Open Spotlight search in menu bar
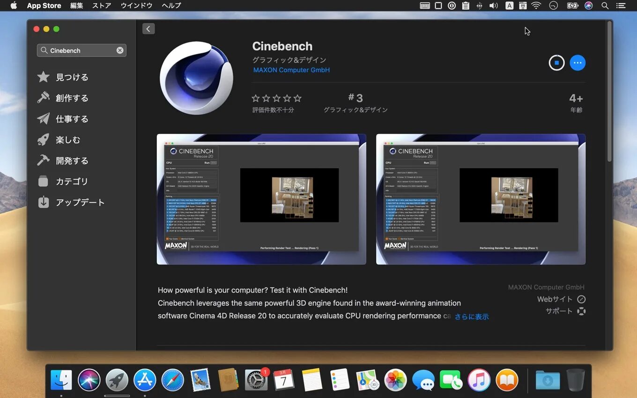Image resolution: width=637 pixels, height=398 pixels. coord(605,6)
